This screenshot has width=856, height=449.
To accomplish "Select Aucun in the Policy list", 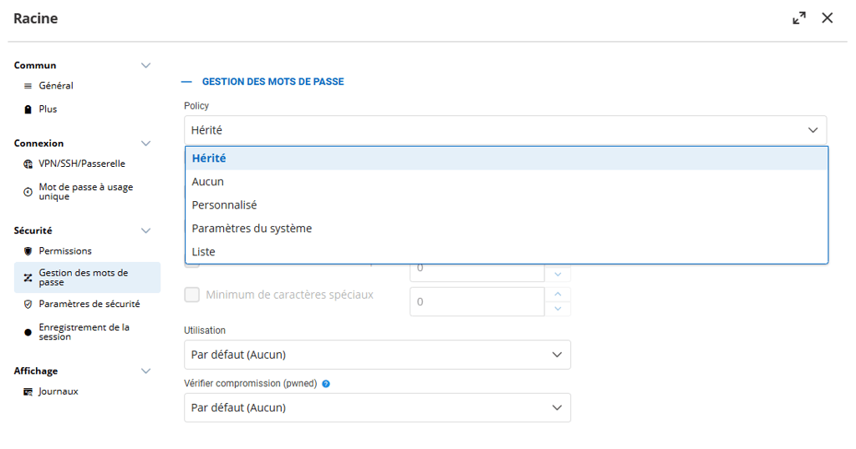I will coord(507,182).
